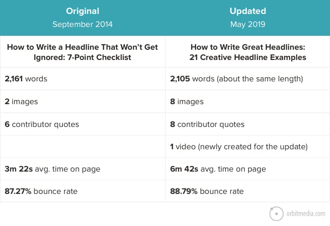Screen dimensions: 330x226
Task: Select the 2,105 words cell
Action: 247,79
